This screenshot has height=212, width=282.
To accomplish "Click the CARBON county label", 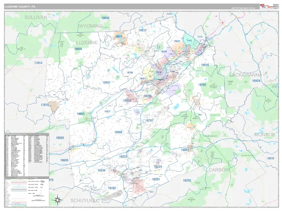I will [x=219, y=170].
